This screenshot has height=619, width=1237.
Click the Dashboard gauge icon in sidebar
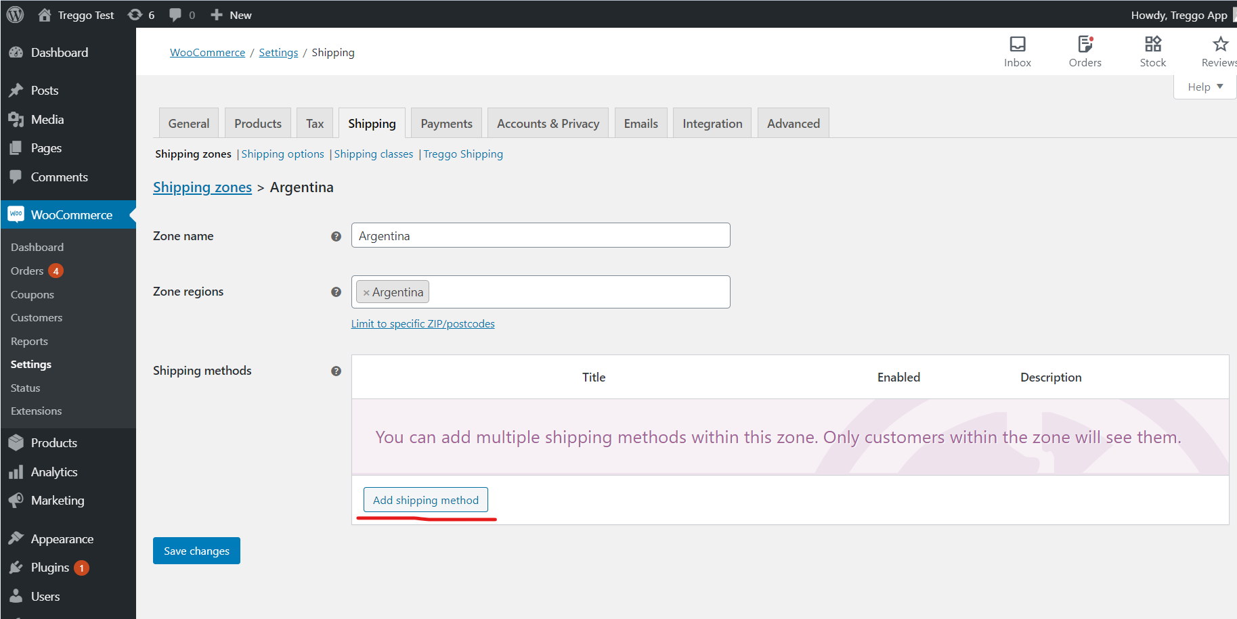[16, 52]
